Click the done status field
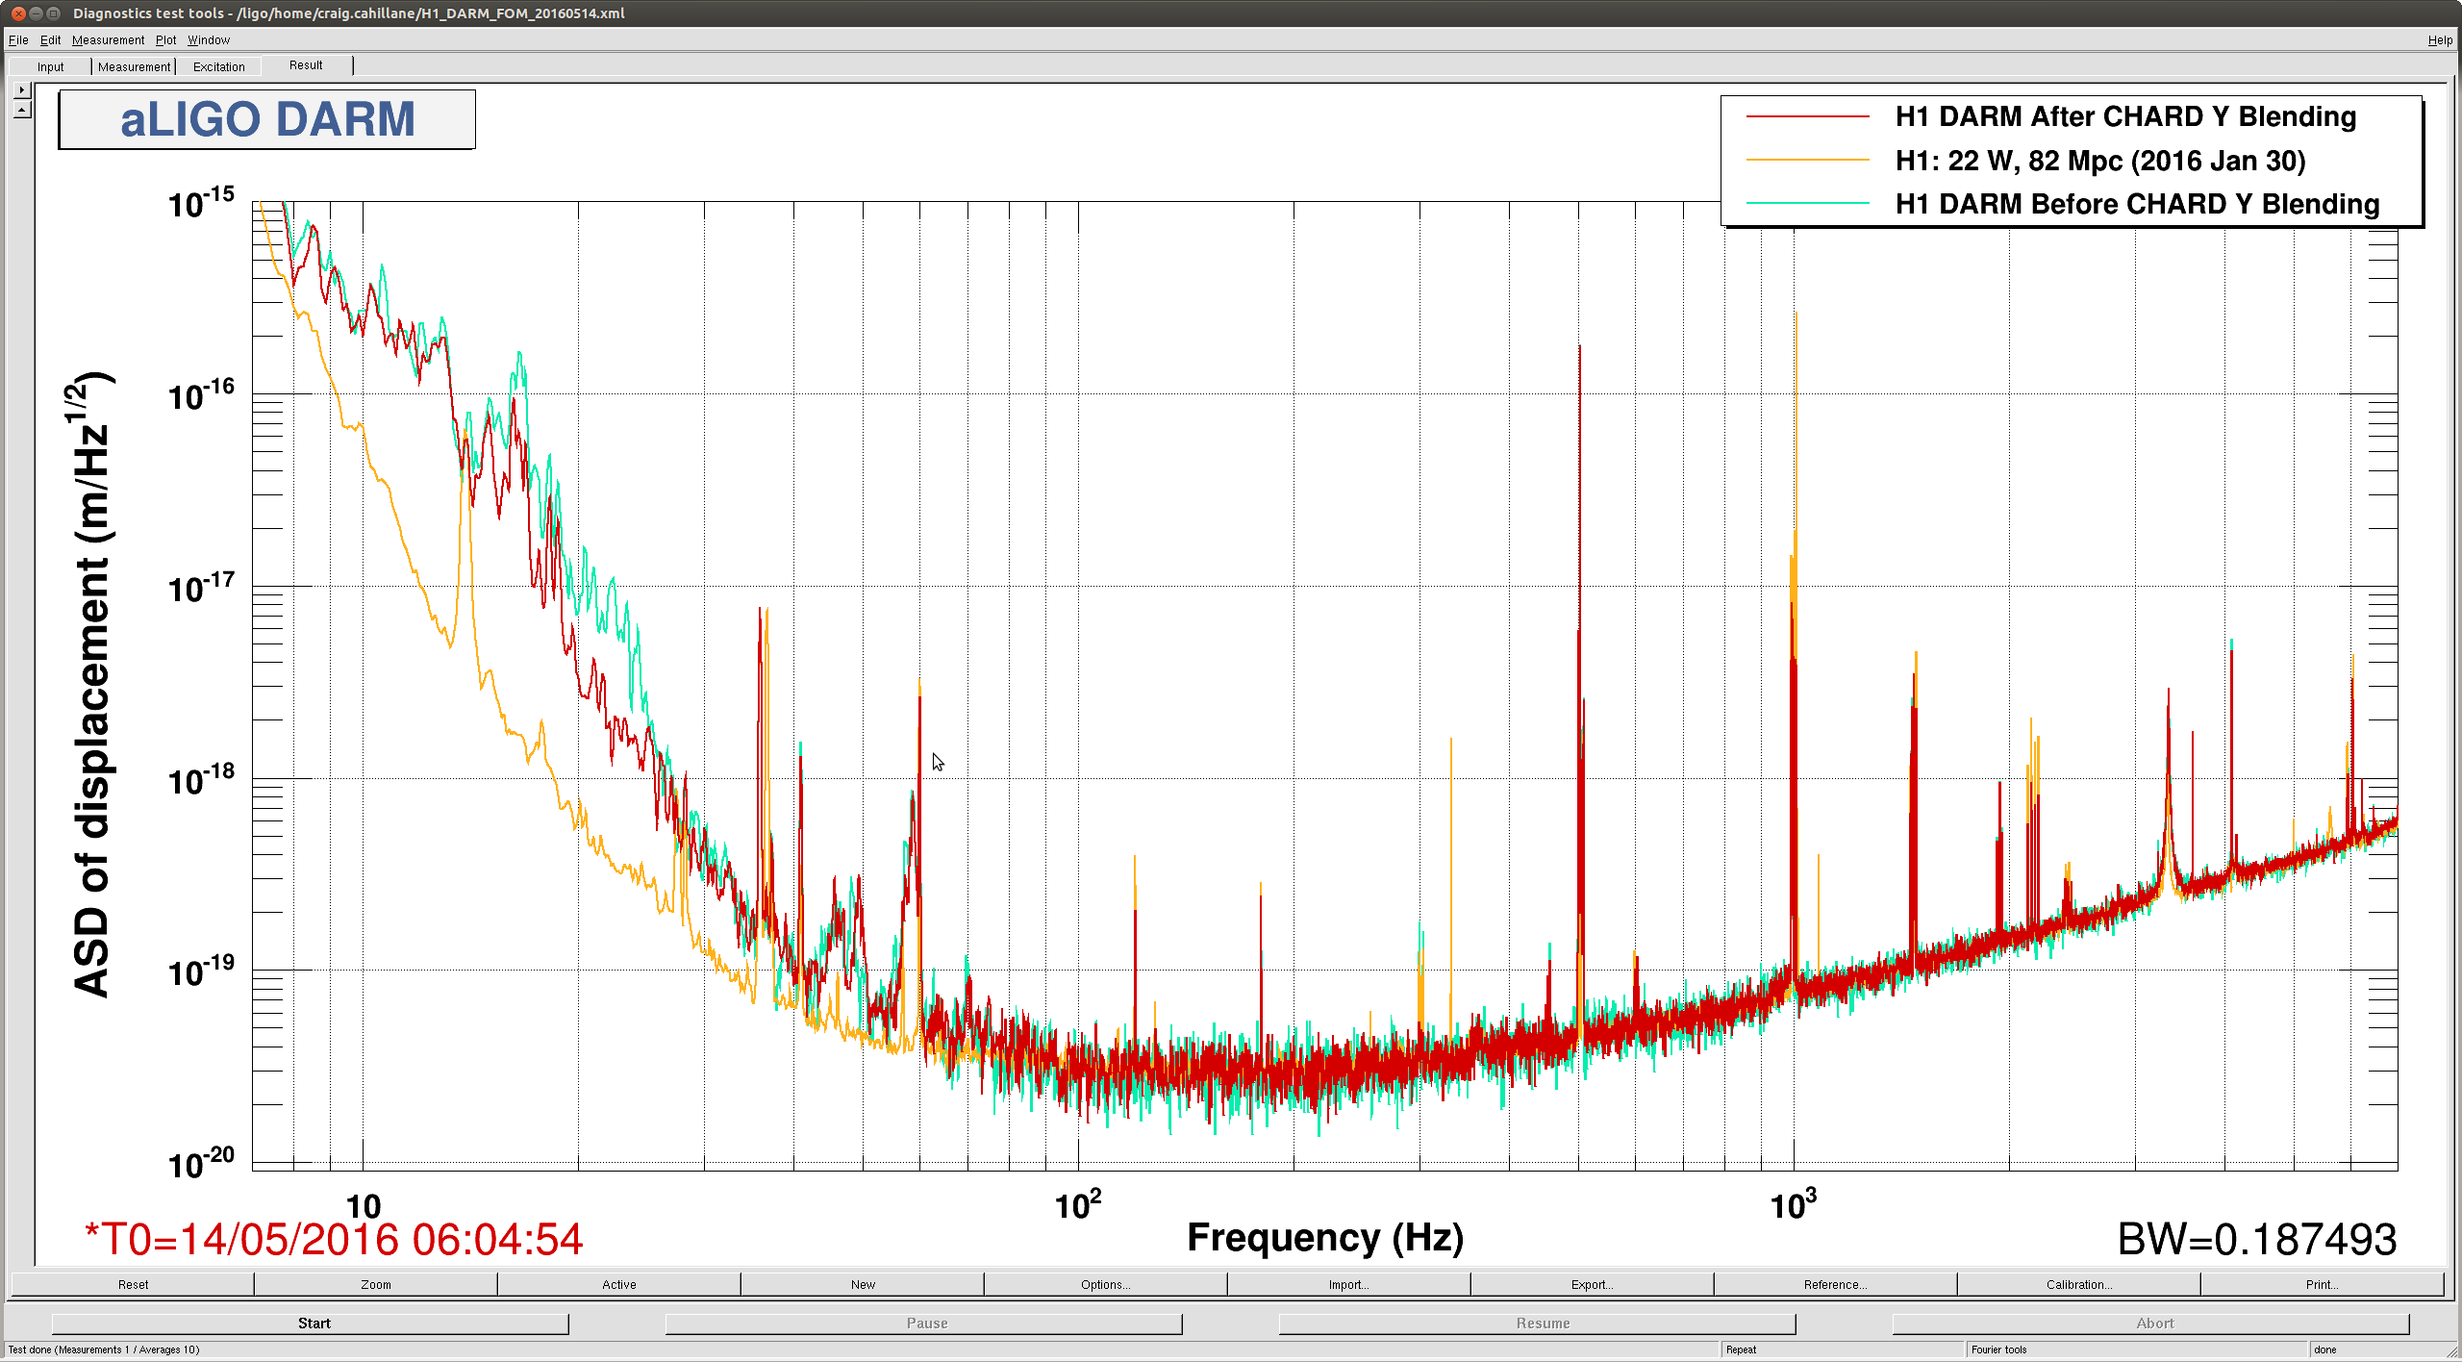 point(2375,1349)
